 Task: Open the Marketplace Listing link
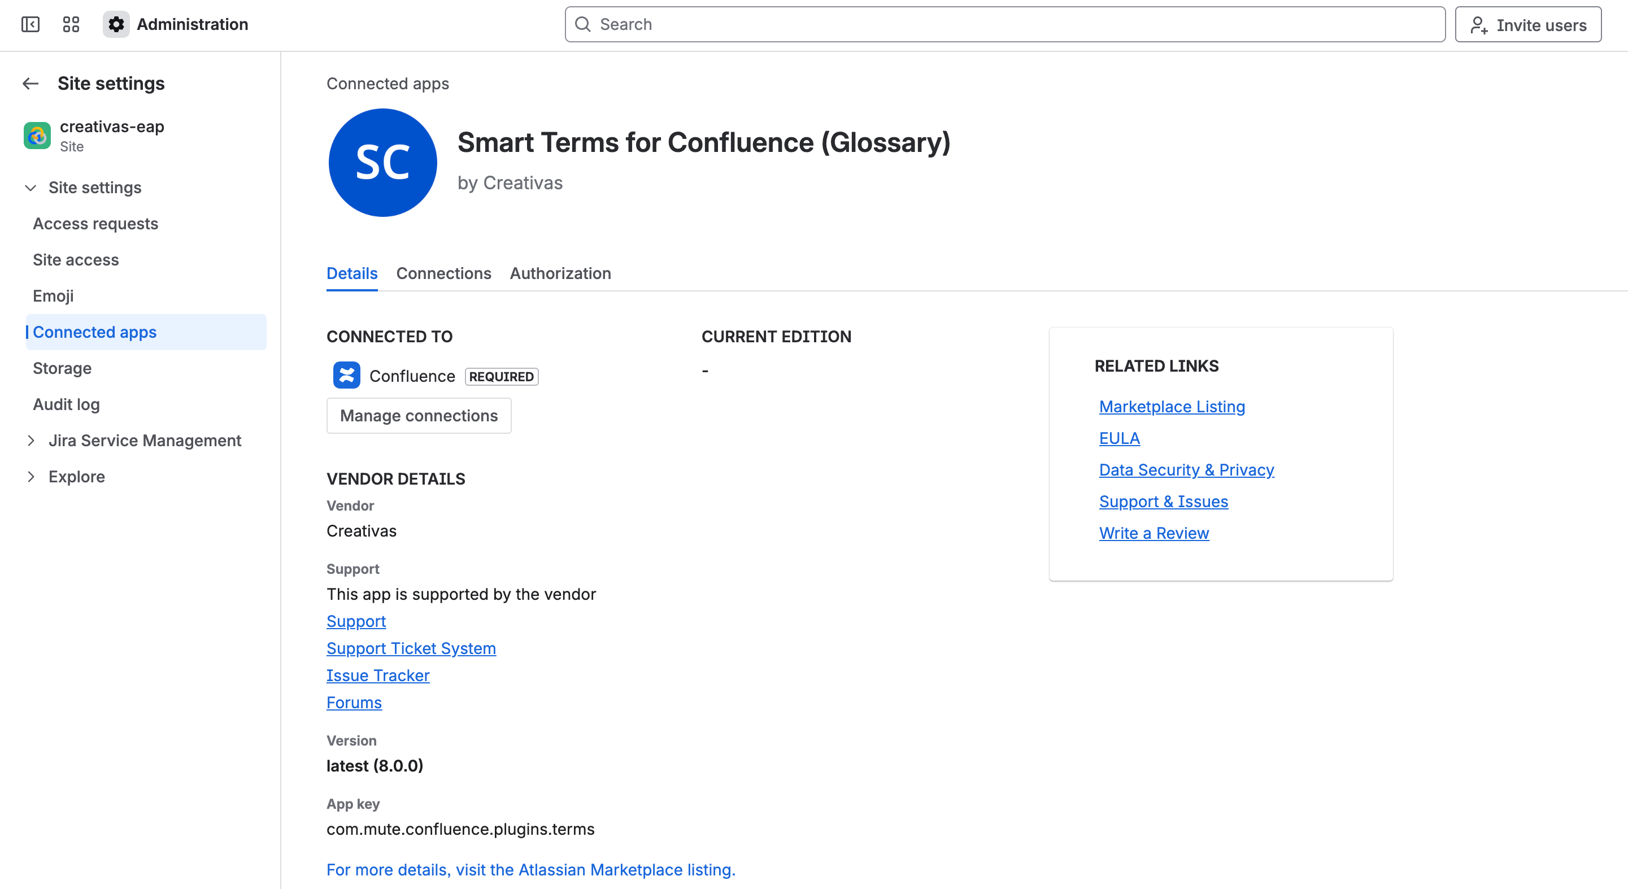point(1171,406)
